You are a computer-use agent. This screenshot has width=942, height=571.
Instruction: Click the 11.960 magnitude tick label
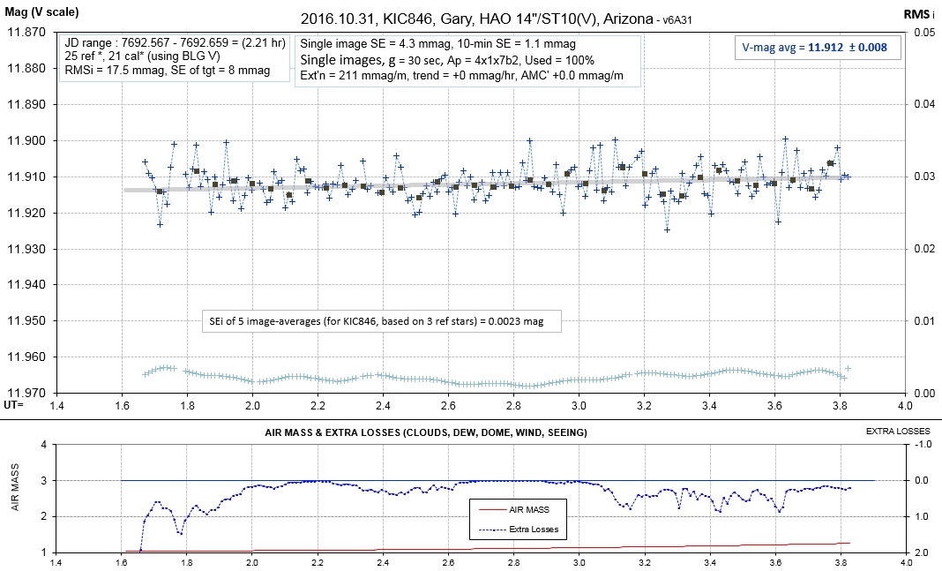point(26,357)
